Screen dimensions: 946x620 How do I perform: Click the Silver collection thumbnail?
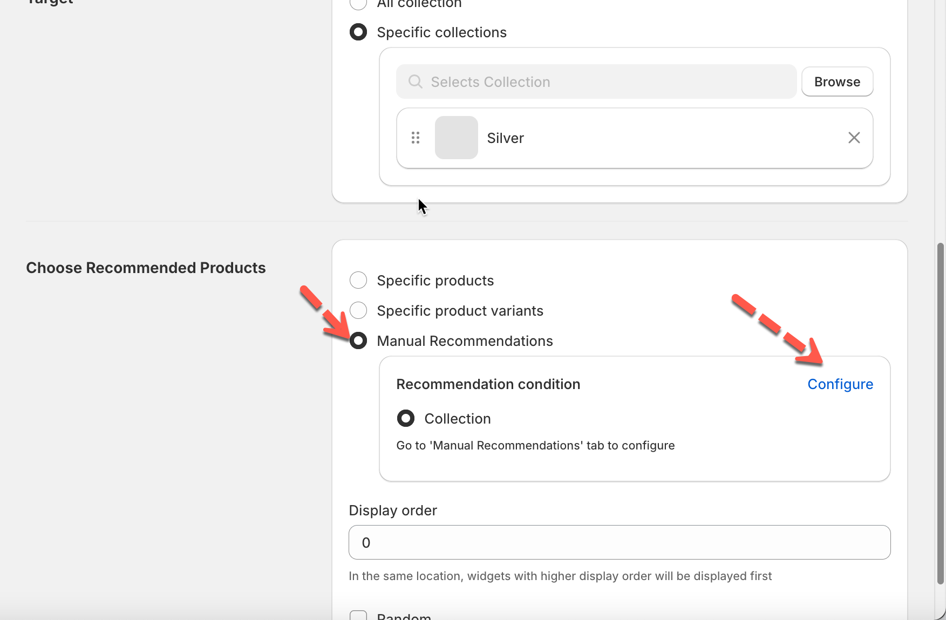[x=456, y=138]
